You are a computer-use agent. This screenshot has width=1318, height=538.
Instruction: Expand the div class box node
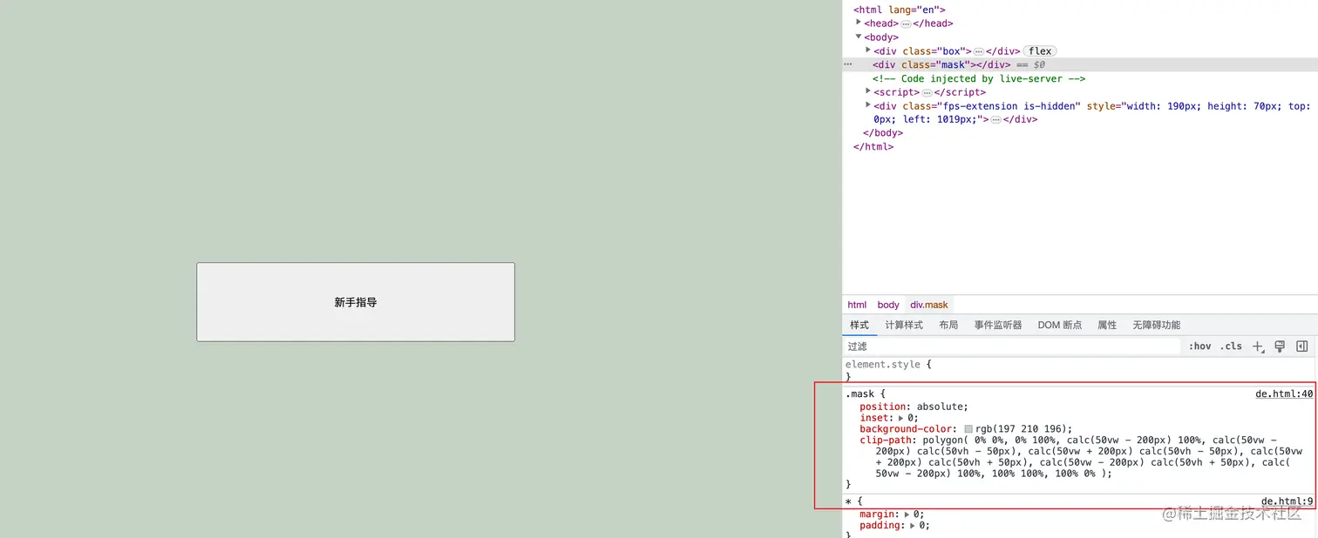[x=868, y=50]
